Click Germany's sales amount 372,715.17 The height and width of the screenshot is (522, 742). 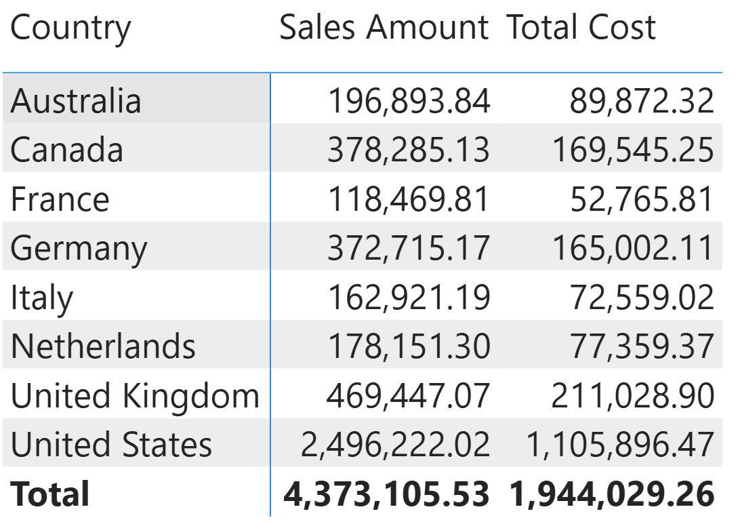point(408,247)
